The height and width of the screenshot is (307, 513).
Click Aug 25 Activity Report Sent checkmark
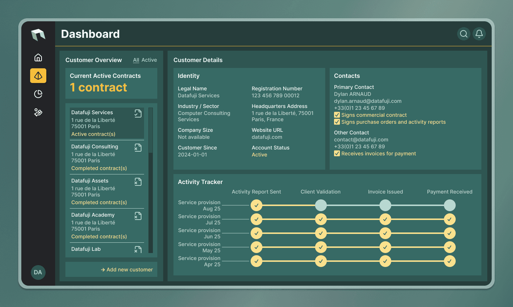pyautogui.click(x=256, y=205)
